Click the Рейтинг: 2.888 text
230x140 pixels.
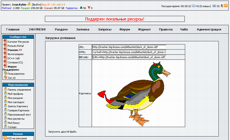point(11,8)
